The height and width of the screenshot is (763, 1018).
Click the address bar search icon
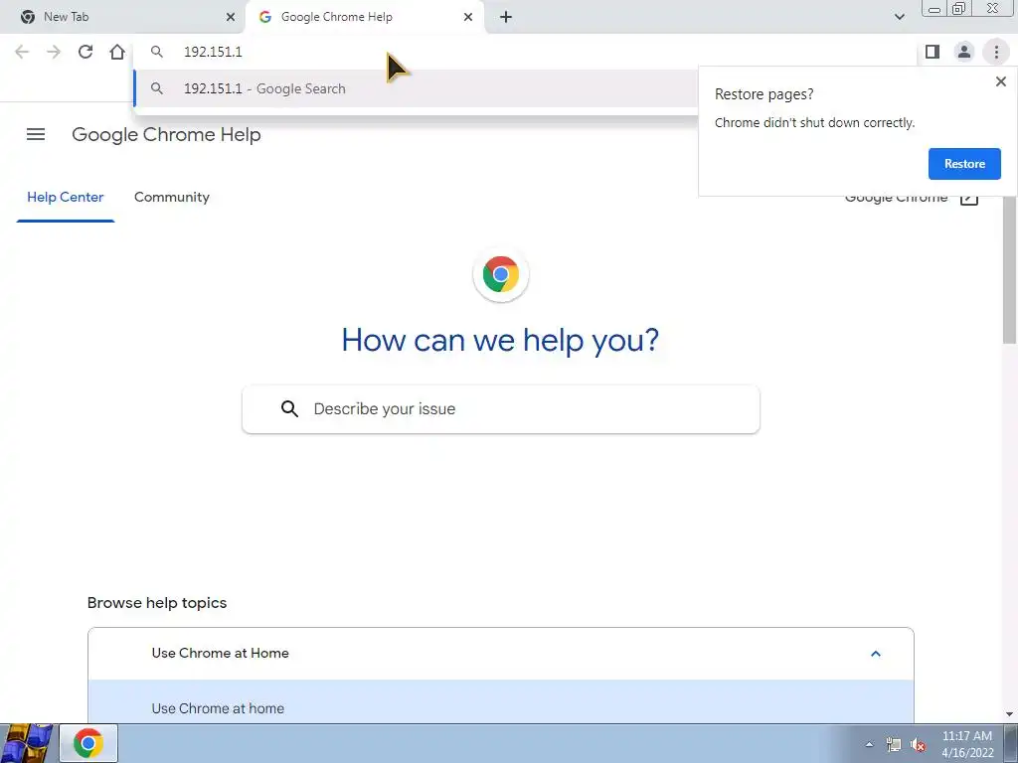point(156,52)
